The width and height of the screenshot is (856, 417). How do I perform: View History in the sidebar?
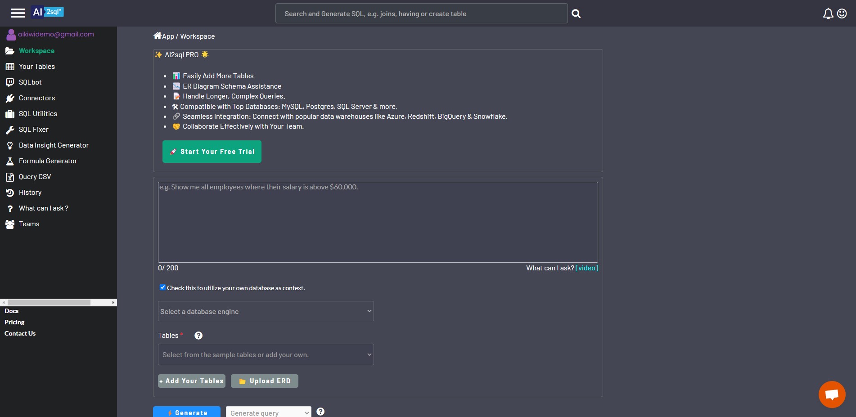pos(30,193)
